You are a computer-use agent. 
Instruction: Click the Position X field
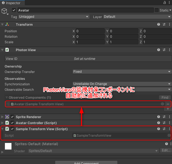point(90,31)
